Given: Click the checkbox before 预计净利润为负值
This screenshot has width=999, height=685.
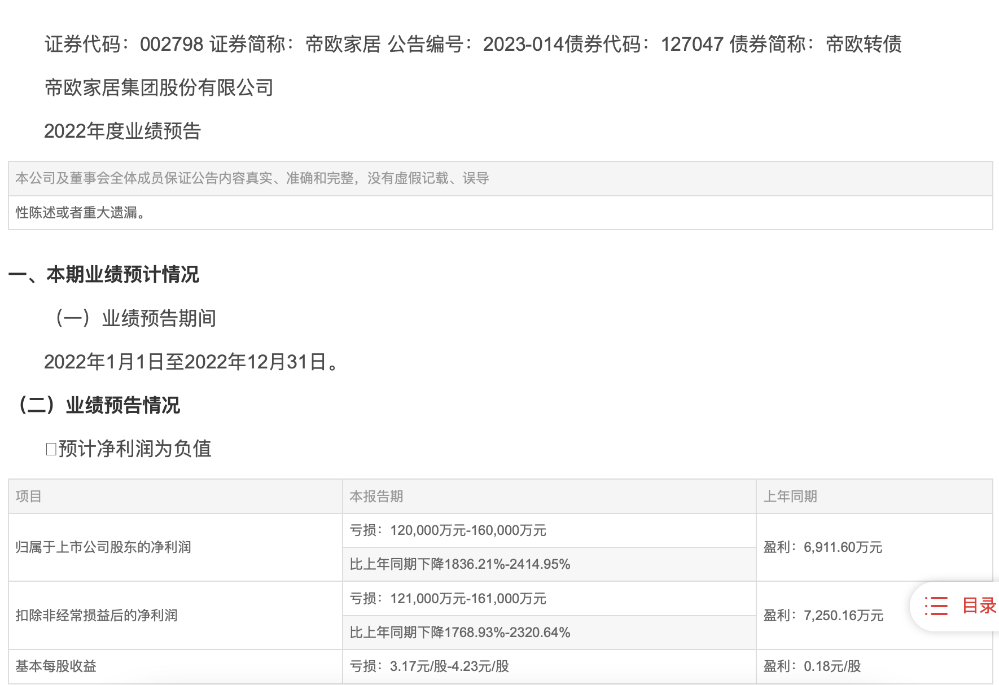Looking at the screenshot, I should pos(51,449).
